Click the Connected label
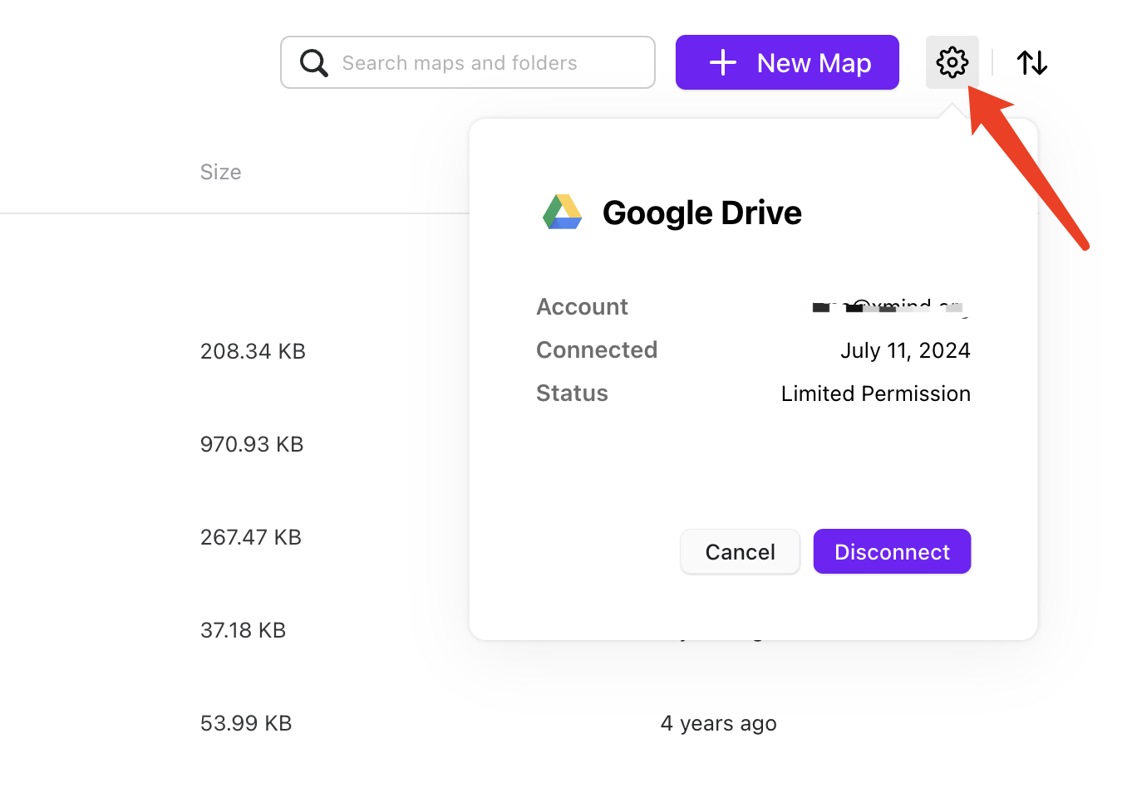1127x792 pixels. point(597,350)
